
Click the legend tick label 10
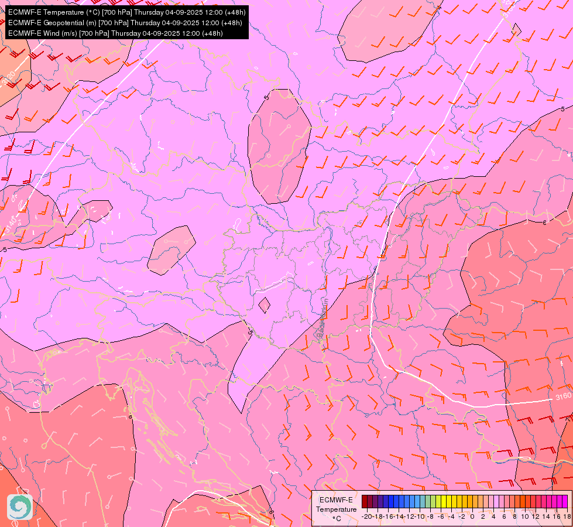coord(525,516)
